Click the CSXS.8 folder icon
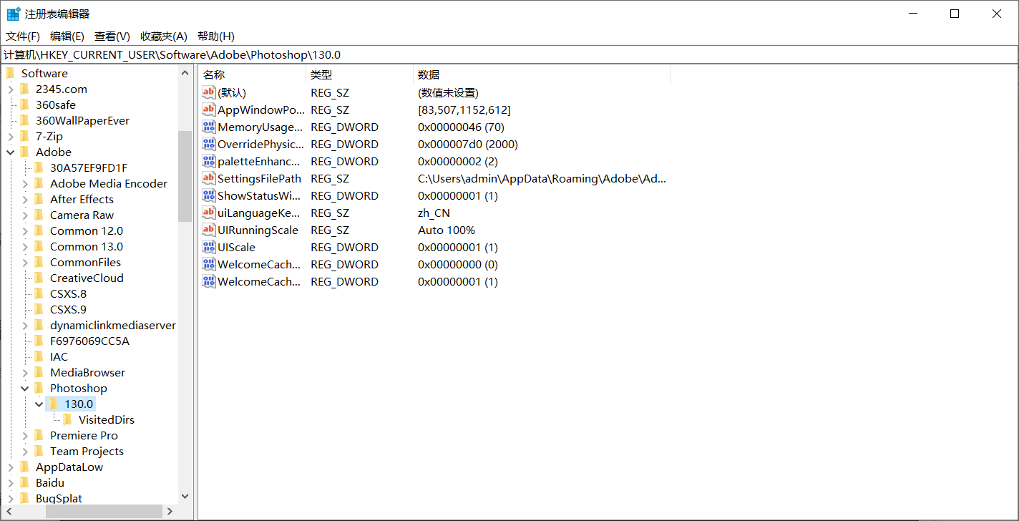The height and width of the screenshot is (521, 1019). [x=39, y=293]
